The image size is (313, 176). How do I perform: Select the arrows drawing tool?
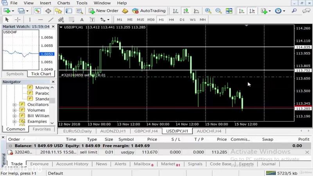pos(103,20)
